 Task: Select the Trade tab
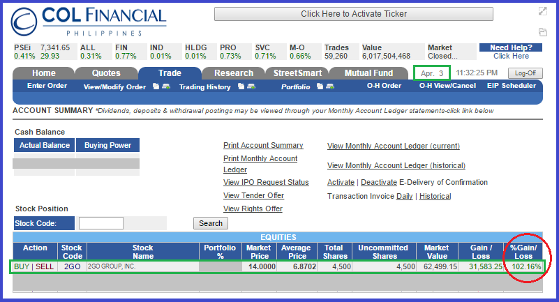coord(170,73)
